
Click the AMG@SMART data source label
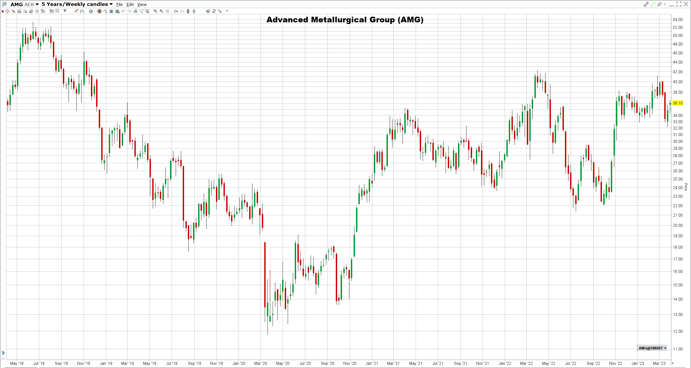click(652, 348)
